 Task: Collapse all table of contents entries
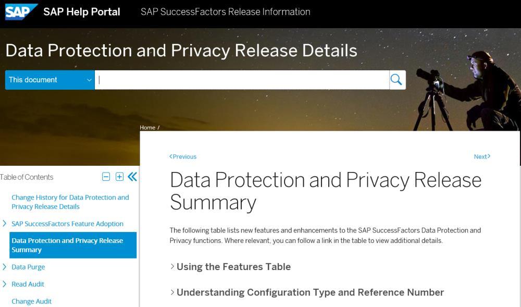coord(106,177)
